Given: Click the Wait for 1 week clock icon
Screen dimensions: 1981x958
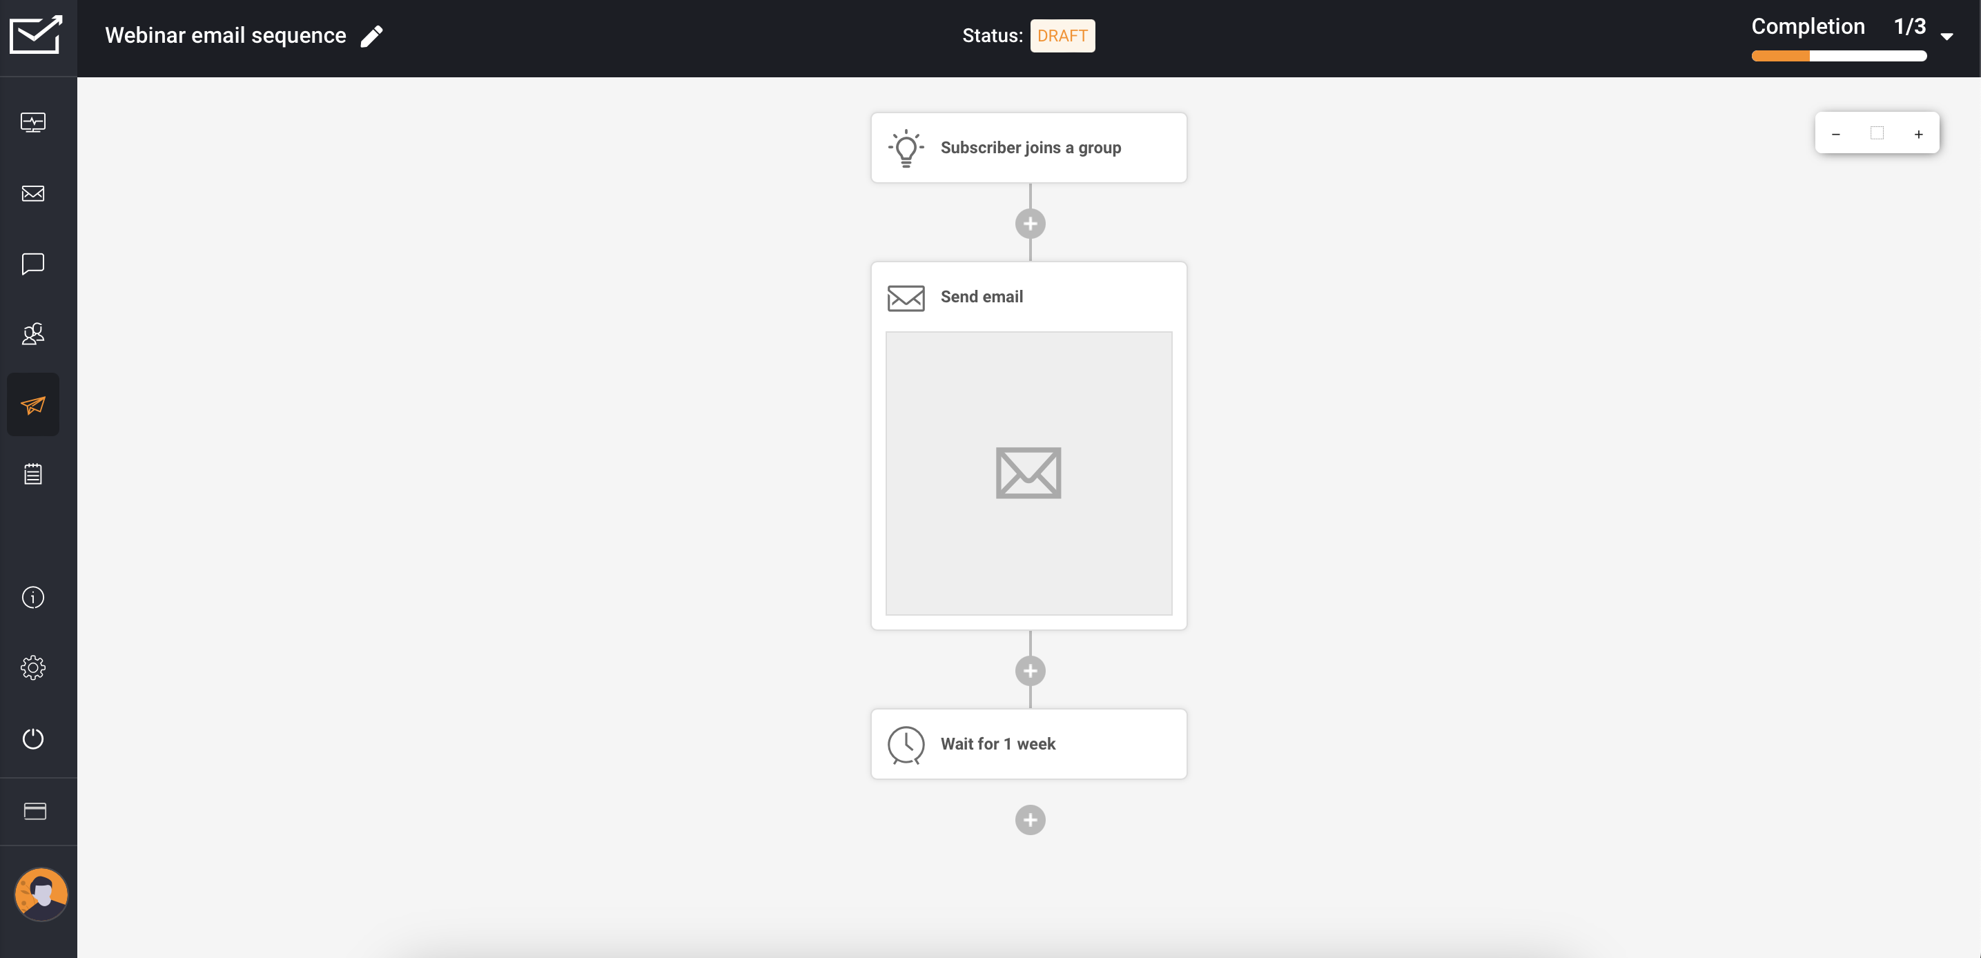Looking at the screenshot, I should (x=906, y=743).
